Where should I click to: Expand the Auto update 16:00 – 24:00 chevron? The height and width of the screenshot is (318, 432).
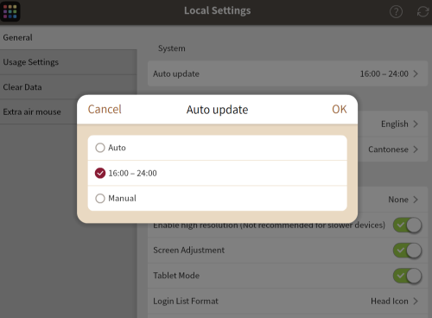[416, 73]
